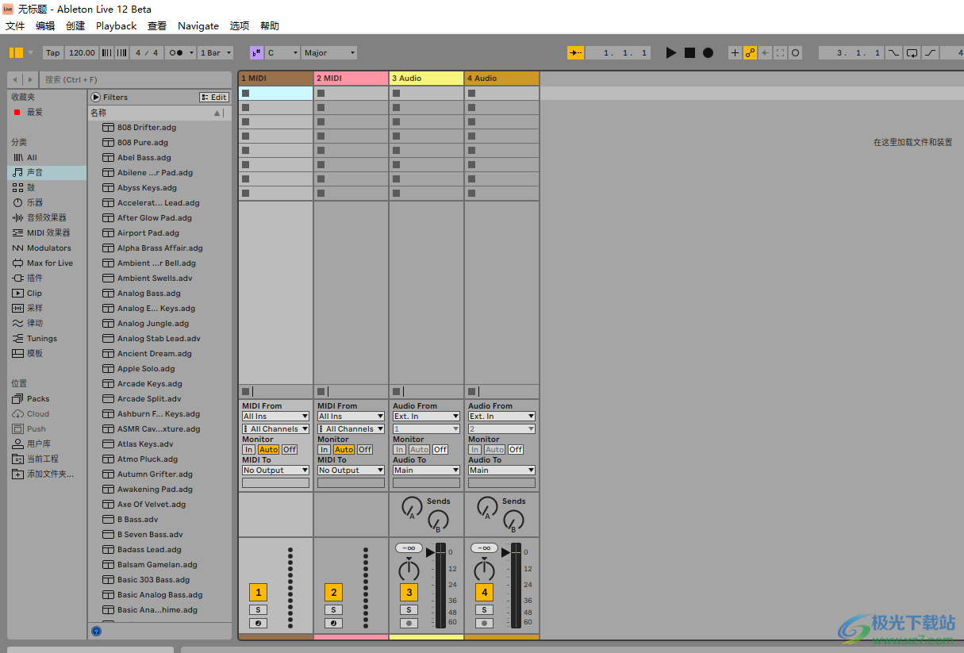Image resolution: width=964 pixels, height=653 pixels.
Task: Open the MIDI From dropdown on track 1
Action: [275, 415]
